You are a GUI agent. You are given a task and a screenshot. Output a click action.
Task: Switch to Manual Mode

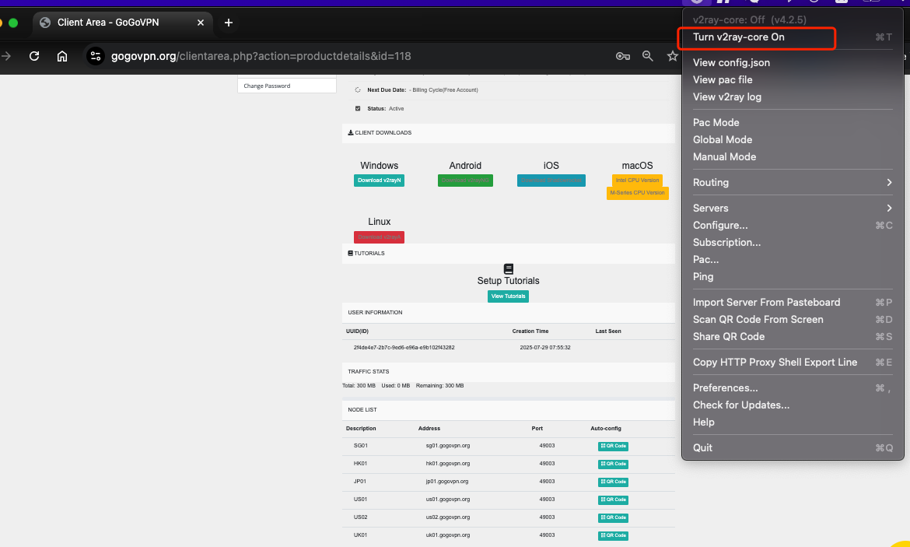click(x=793, y=156)
